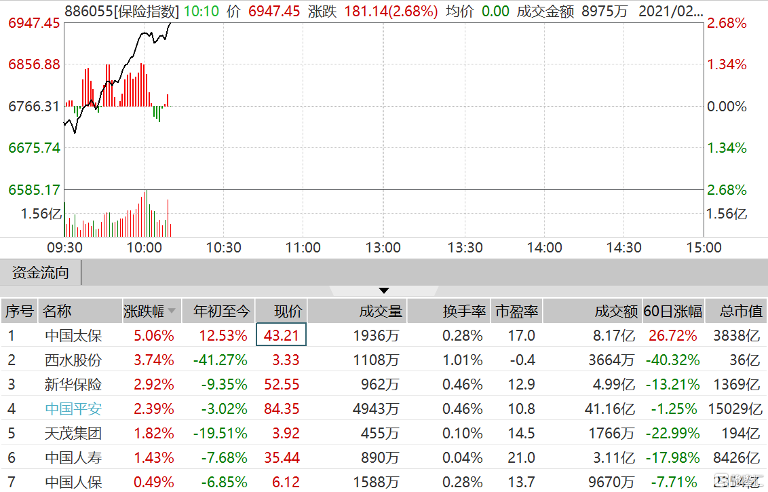Image resolution: width=768 pixels, height=492 pixels.
Task: Click the 26.72% sixty-day gain value
Action: pyautogui.click(x=672, y=336)
